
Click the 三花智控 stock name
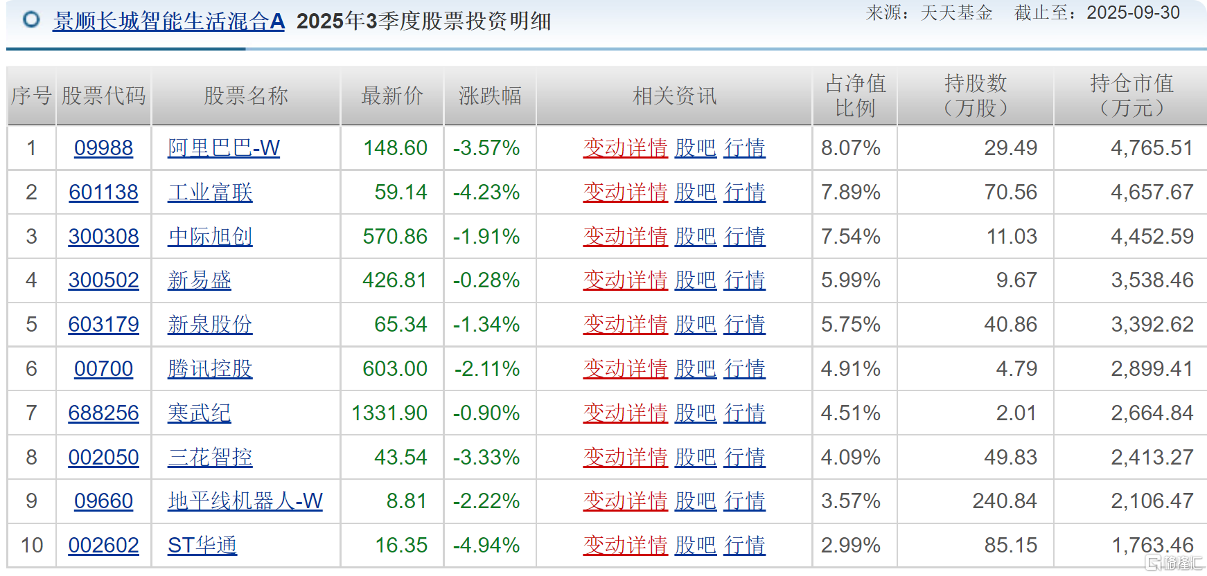pyautogui.click(x=210, y=458)
